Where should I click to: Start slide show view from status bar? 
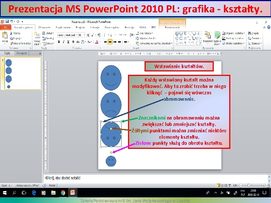[230, 186]
